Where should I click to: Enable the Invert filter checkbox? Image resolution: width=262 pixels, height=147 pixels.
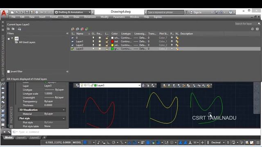point(9,71)
